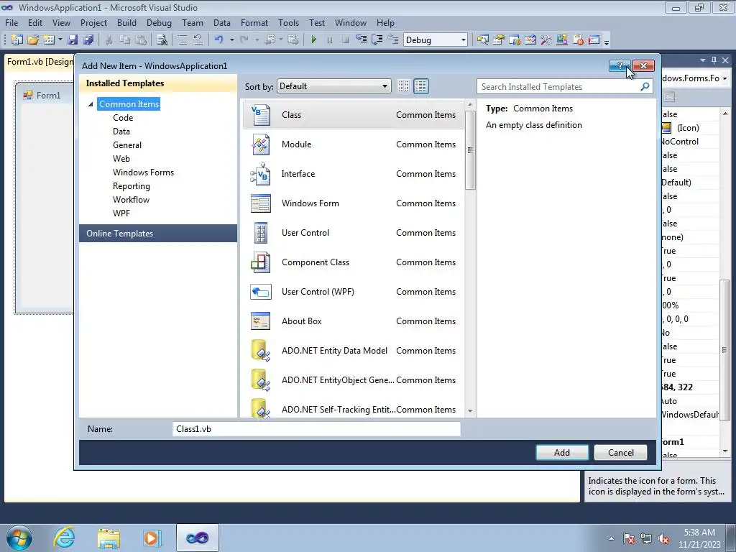Click the New Project toolbar icon
The height and width of the screenshot is (552, 736).
coord(17,40)
